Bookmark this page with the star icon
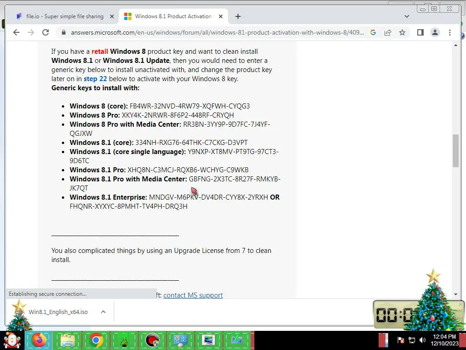466x350 pixels. [x=402, y=32]
